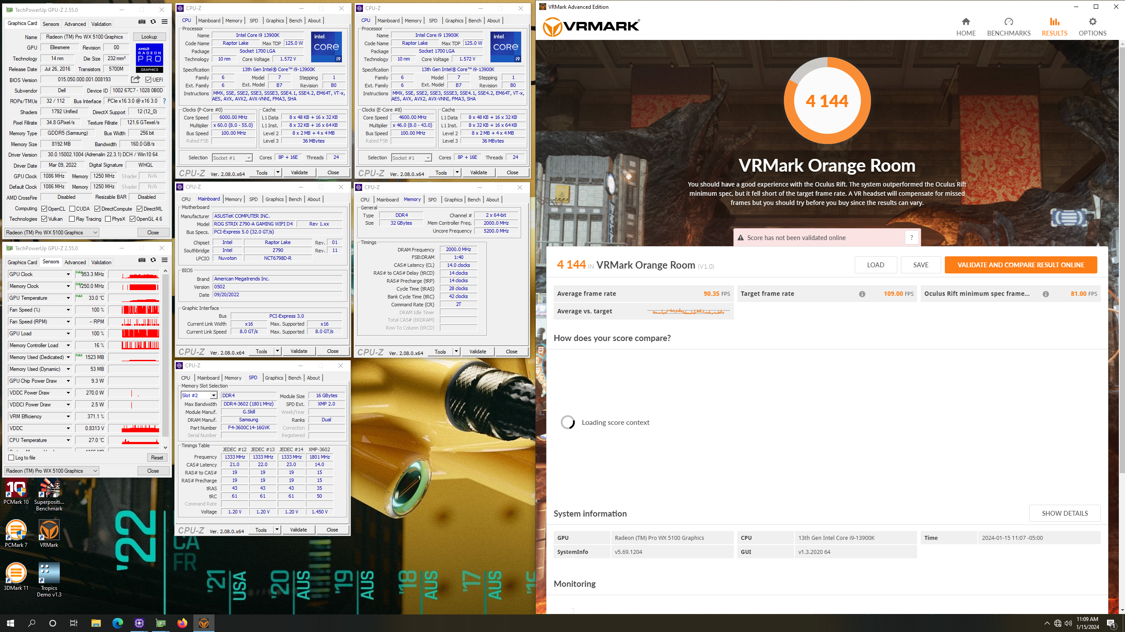Enable the Log to file checkbox
1125x632 pixels.
11,458
